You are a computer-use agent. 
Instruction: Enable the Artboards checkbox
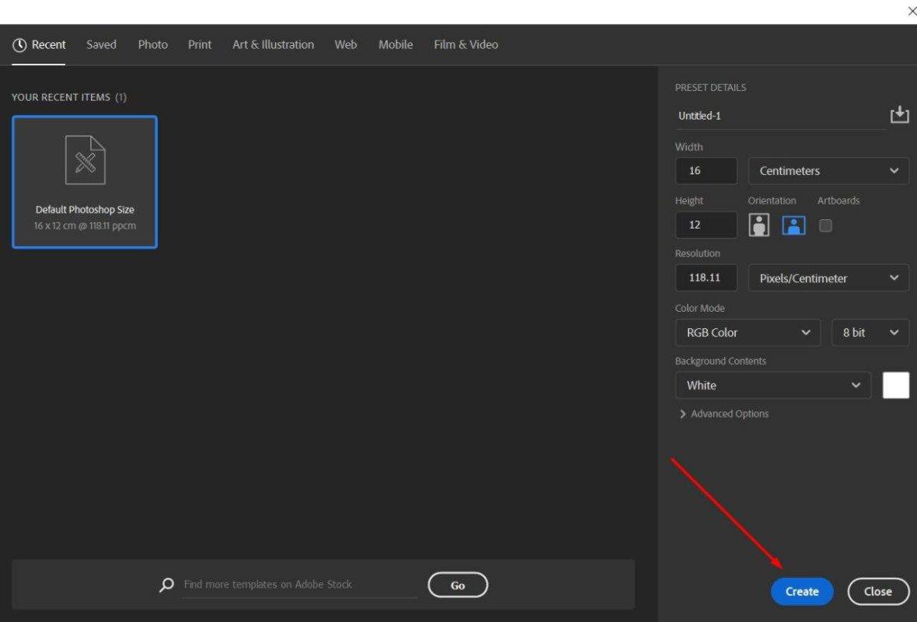[x=825, y=225]
